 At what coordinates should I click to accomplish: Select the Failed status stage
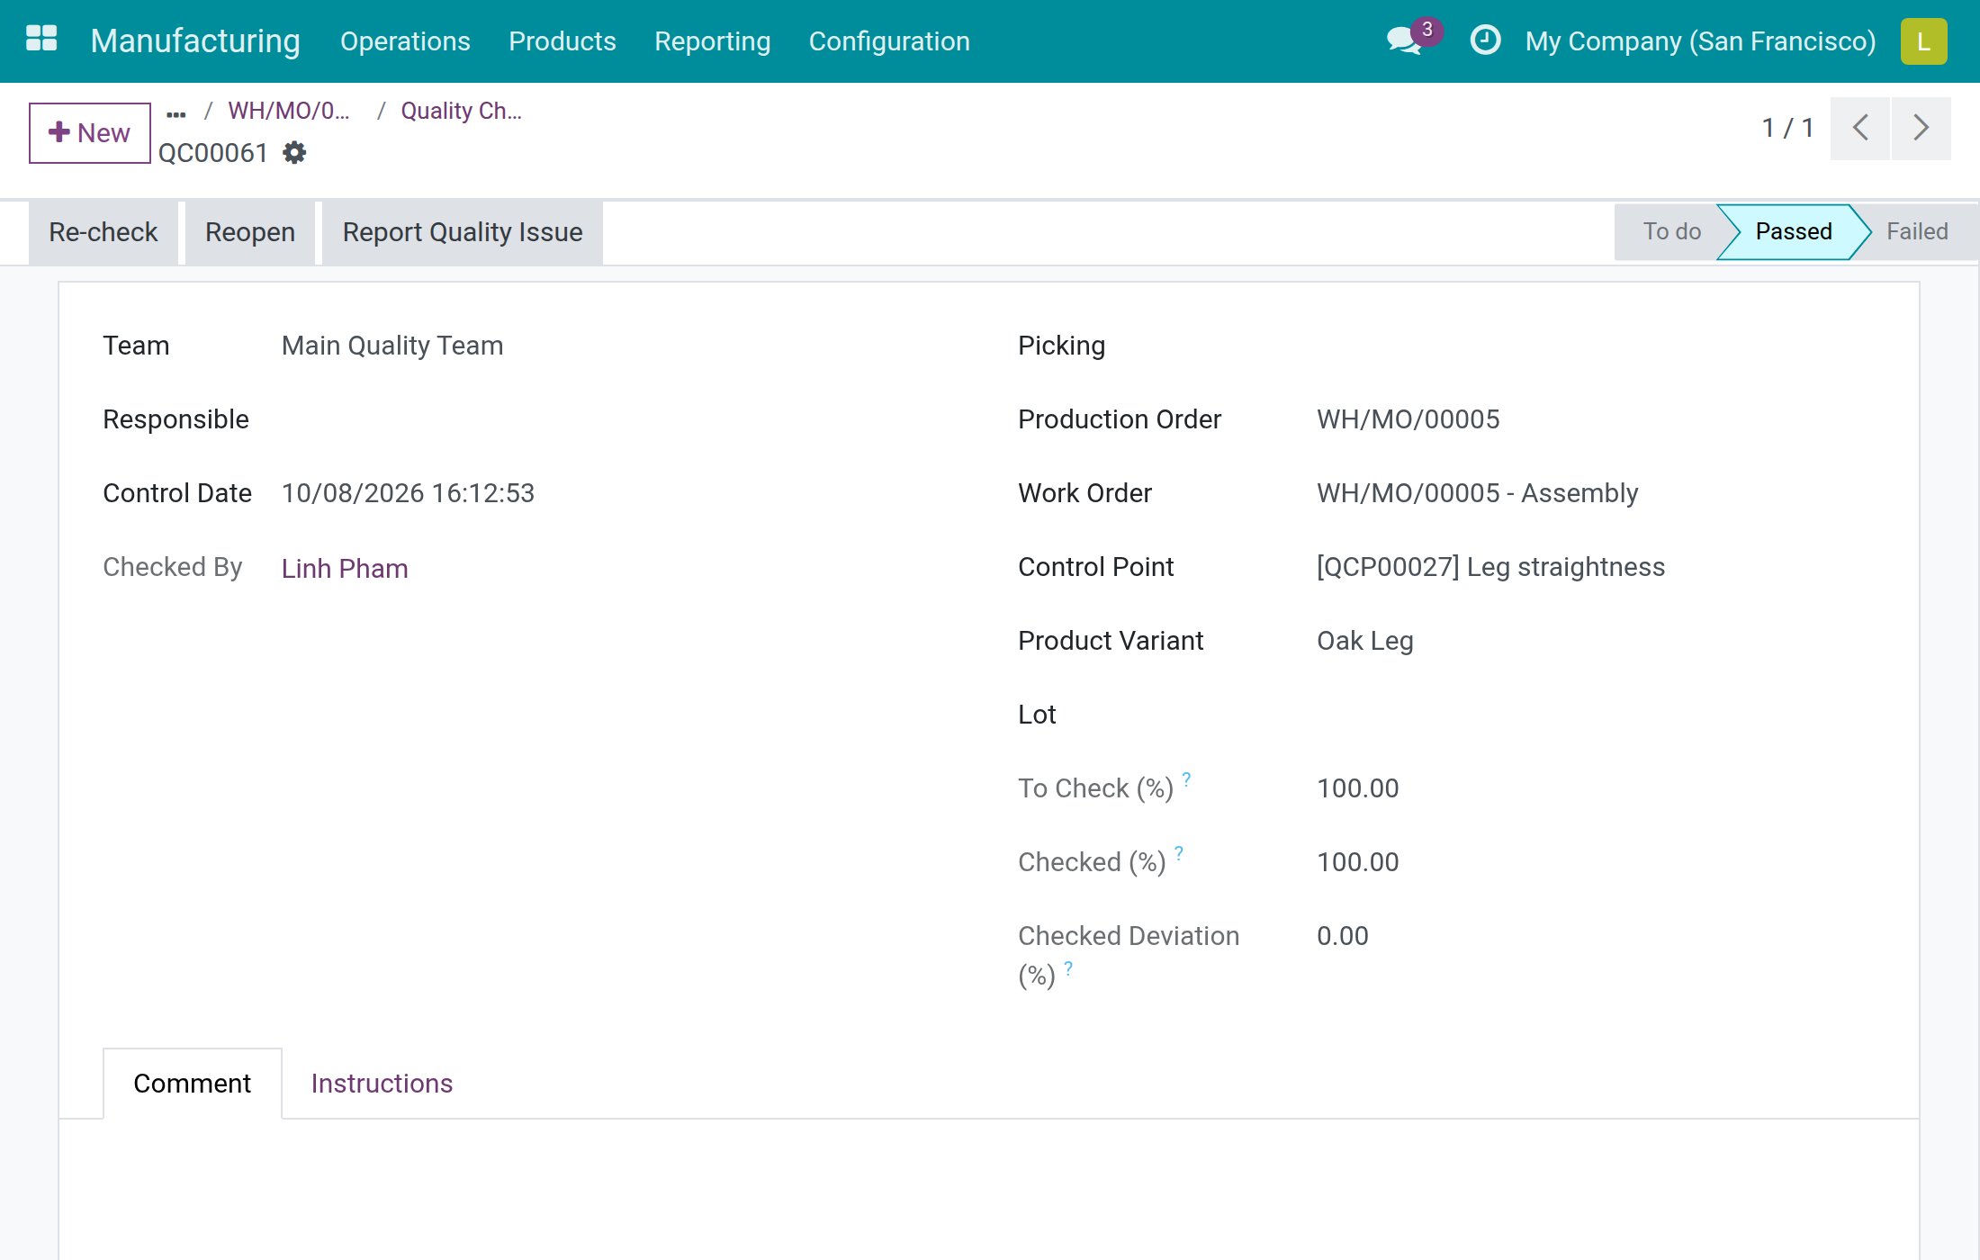[1917, 231]
